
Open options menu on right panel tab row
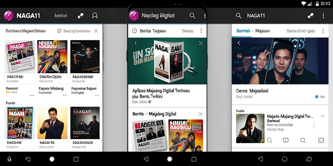coord(323,31)
